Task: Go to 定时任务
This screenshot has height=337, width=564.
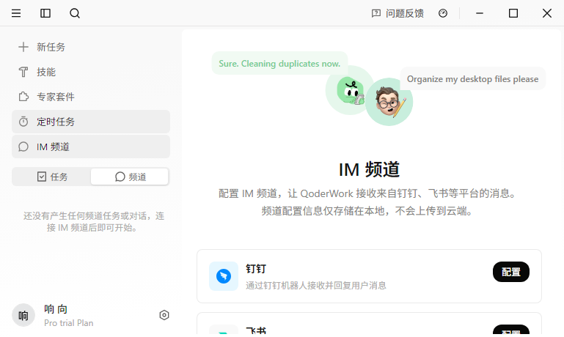Action: [x=91, y=122]
